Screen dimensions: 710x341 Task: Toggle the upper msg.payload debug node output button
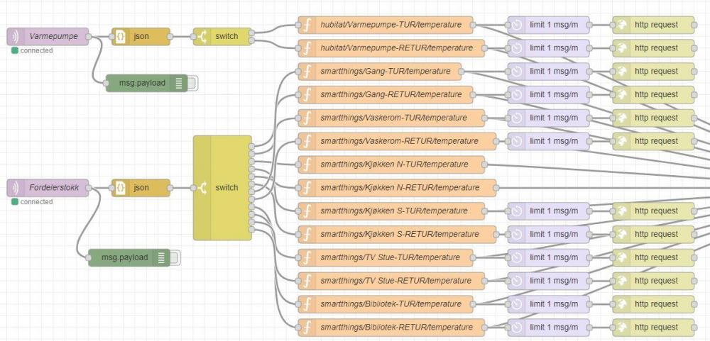(x=192, y=83)
